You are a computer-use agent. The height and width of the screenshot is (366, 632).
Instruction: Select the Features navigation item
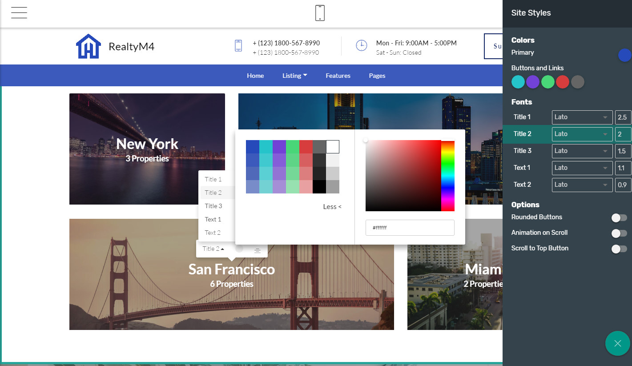pyautogui.click(x=338, y=76)
